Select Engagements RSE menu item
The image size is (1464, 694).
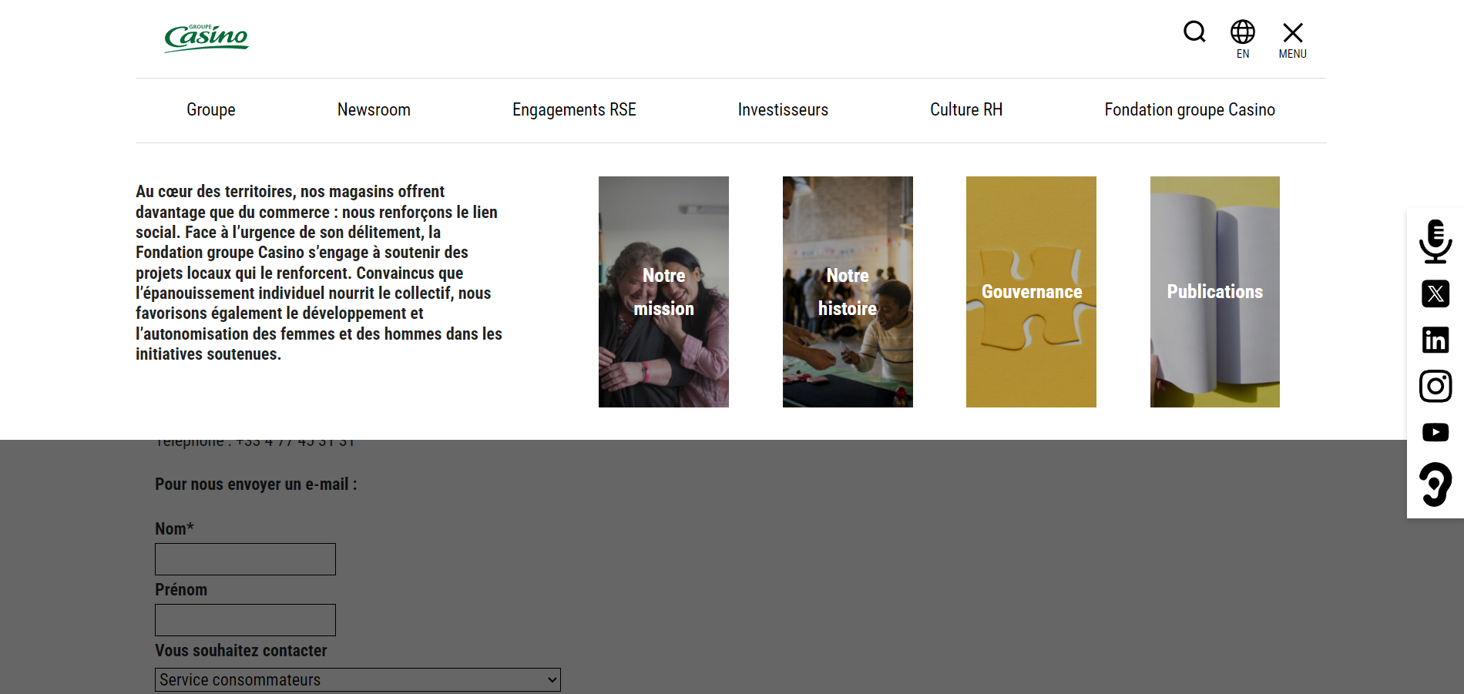coord(574,110)
